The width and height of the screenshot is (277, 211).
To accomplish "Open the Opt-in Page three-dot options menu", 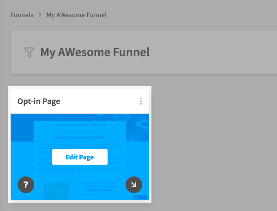I will tap(141, 101).
